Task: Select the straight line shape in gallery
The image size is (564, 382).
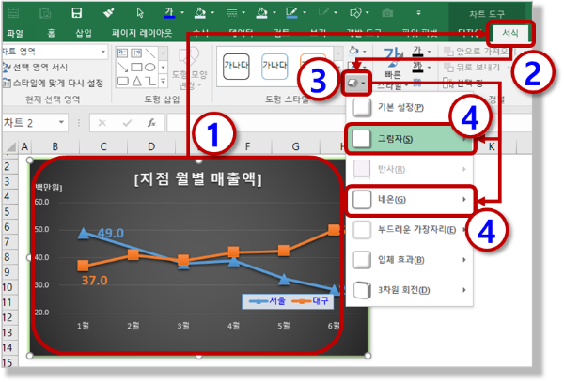Action: [150, 53]
